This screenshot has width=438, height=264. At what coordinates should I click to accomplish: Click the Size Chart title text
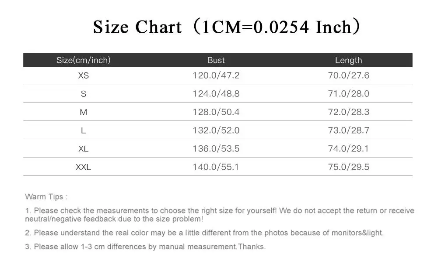[227, 27]
